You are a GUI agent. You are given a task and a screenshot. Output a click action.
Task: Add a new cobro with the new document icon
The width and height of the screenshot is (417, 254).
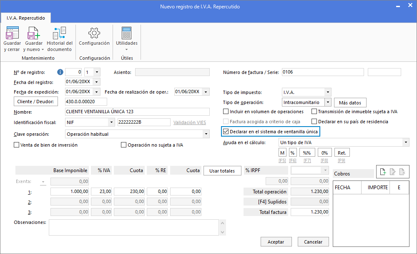pos(383,172)
